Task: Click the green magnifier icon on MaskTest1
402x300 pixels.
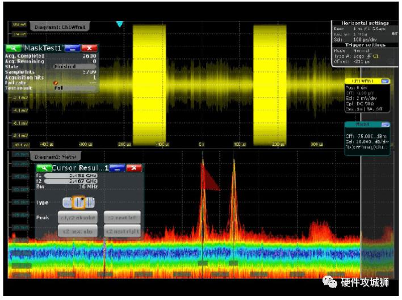Action: 14,48
